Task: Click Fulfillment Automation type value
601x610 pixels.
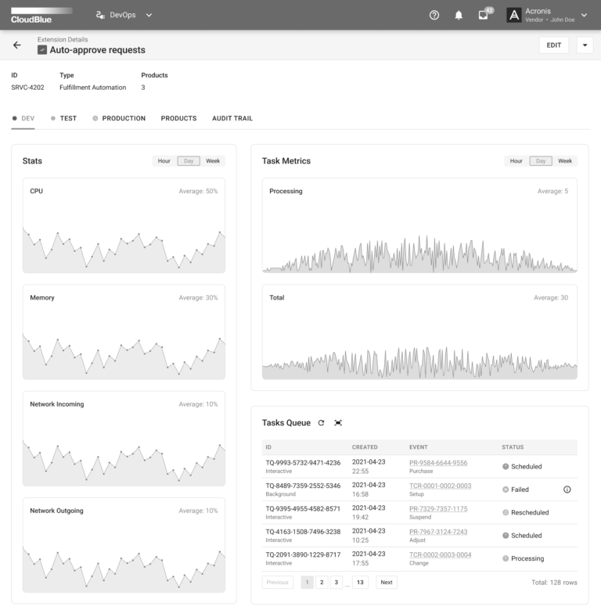Action: pyautogui.click(x=92, y=88)
